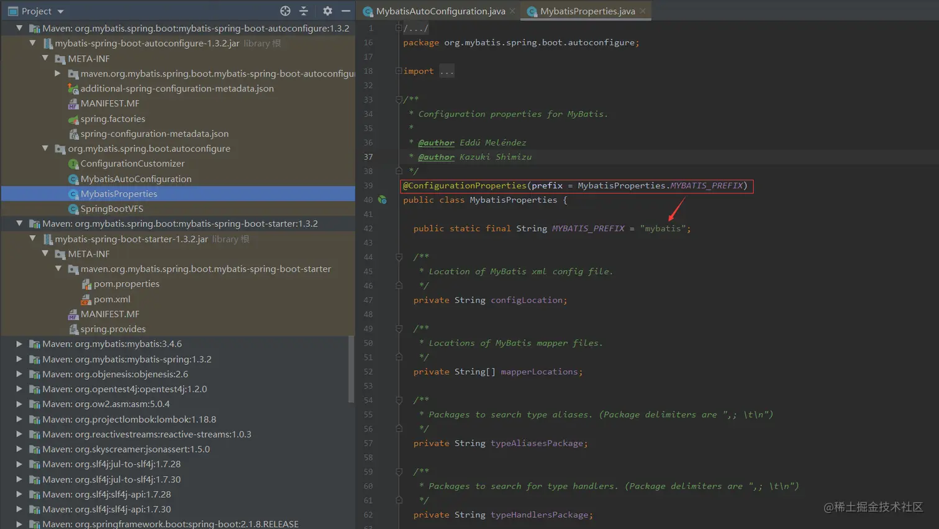Select MANIFEST.MF in starter jar

click(110, 314)
